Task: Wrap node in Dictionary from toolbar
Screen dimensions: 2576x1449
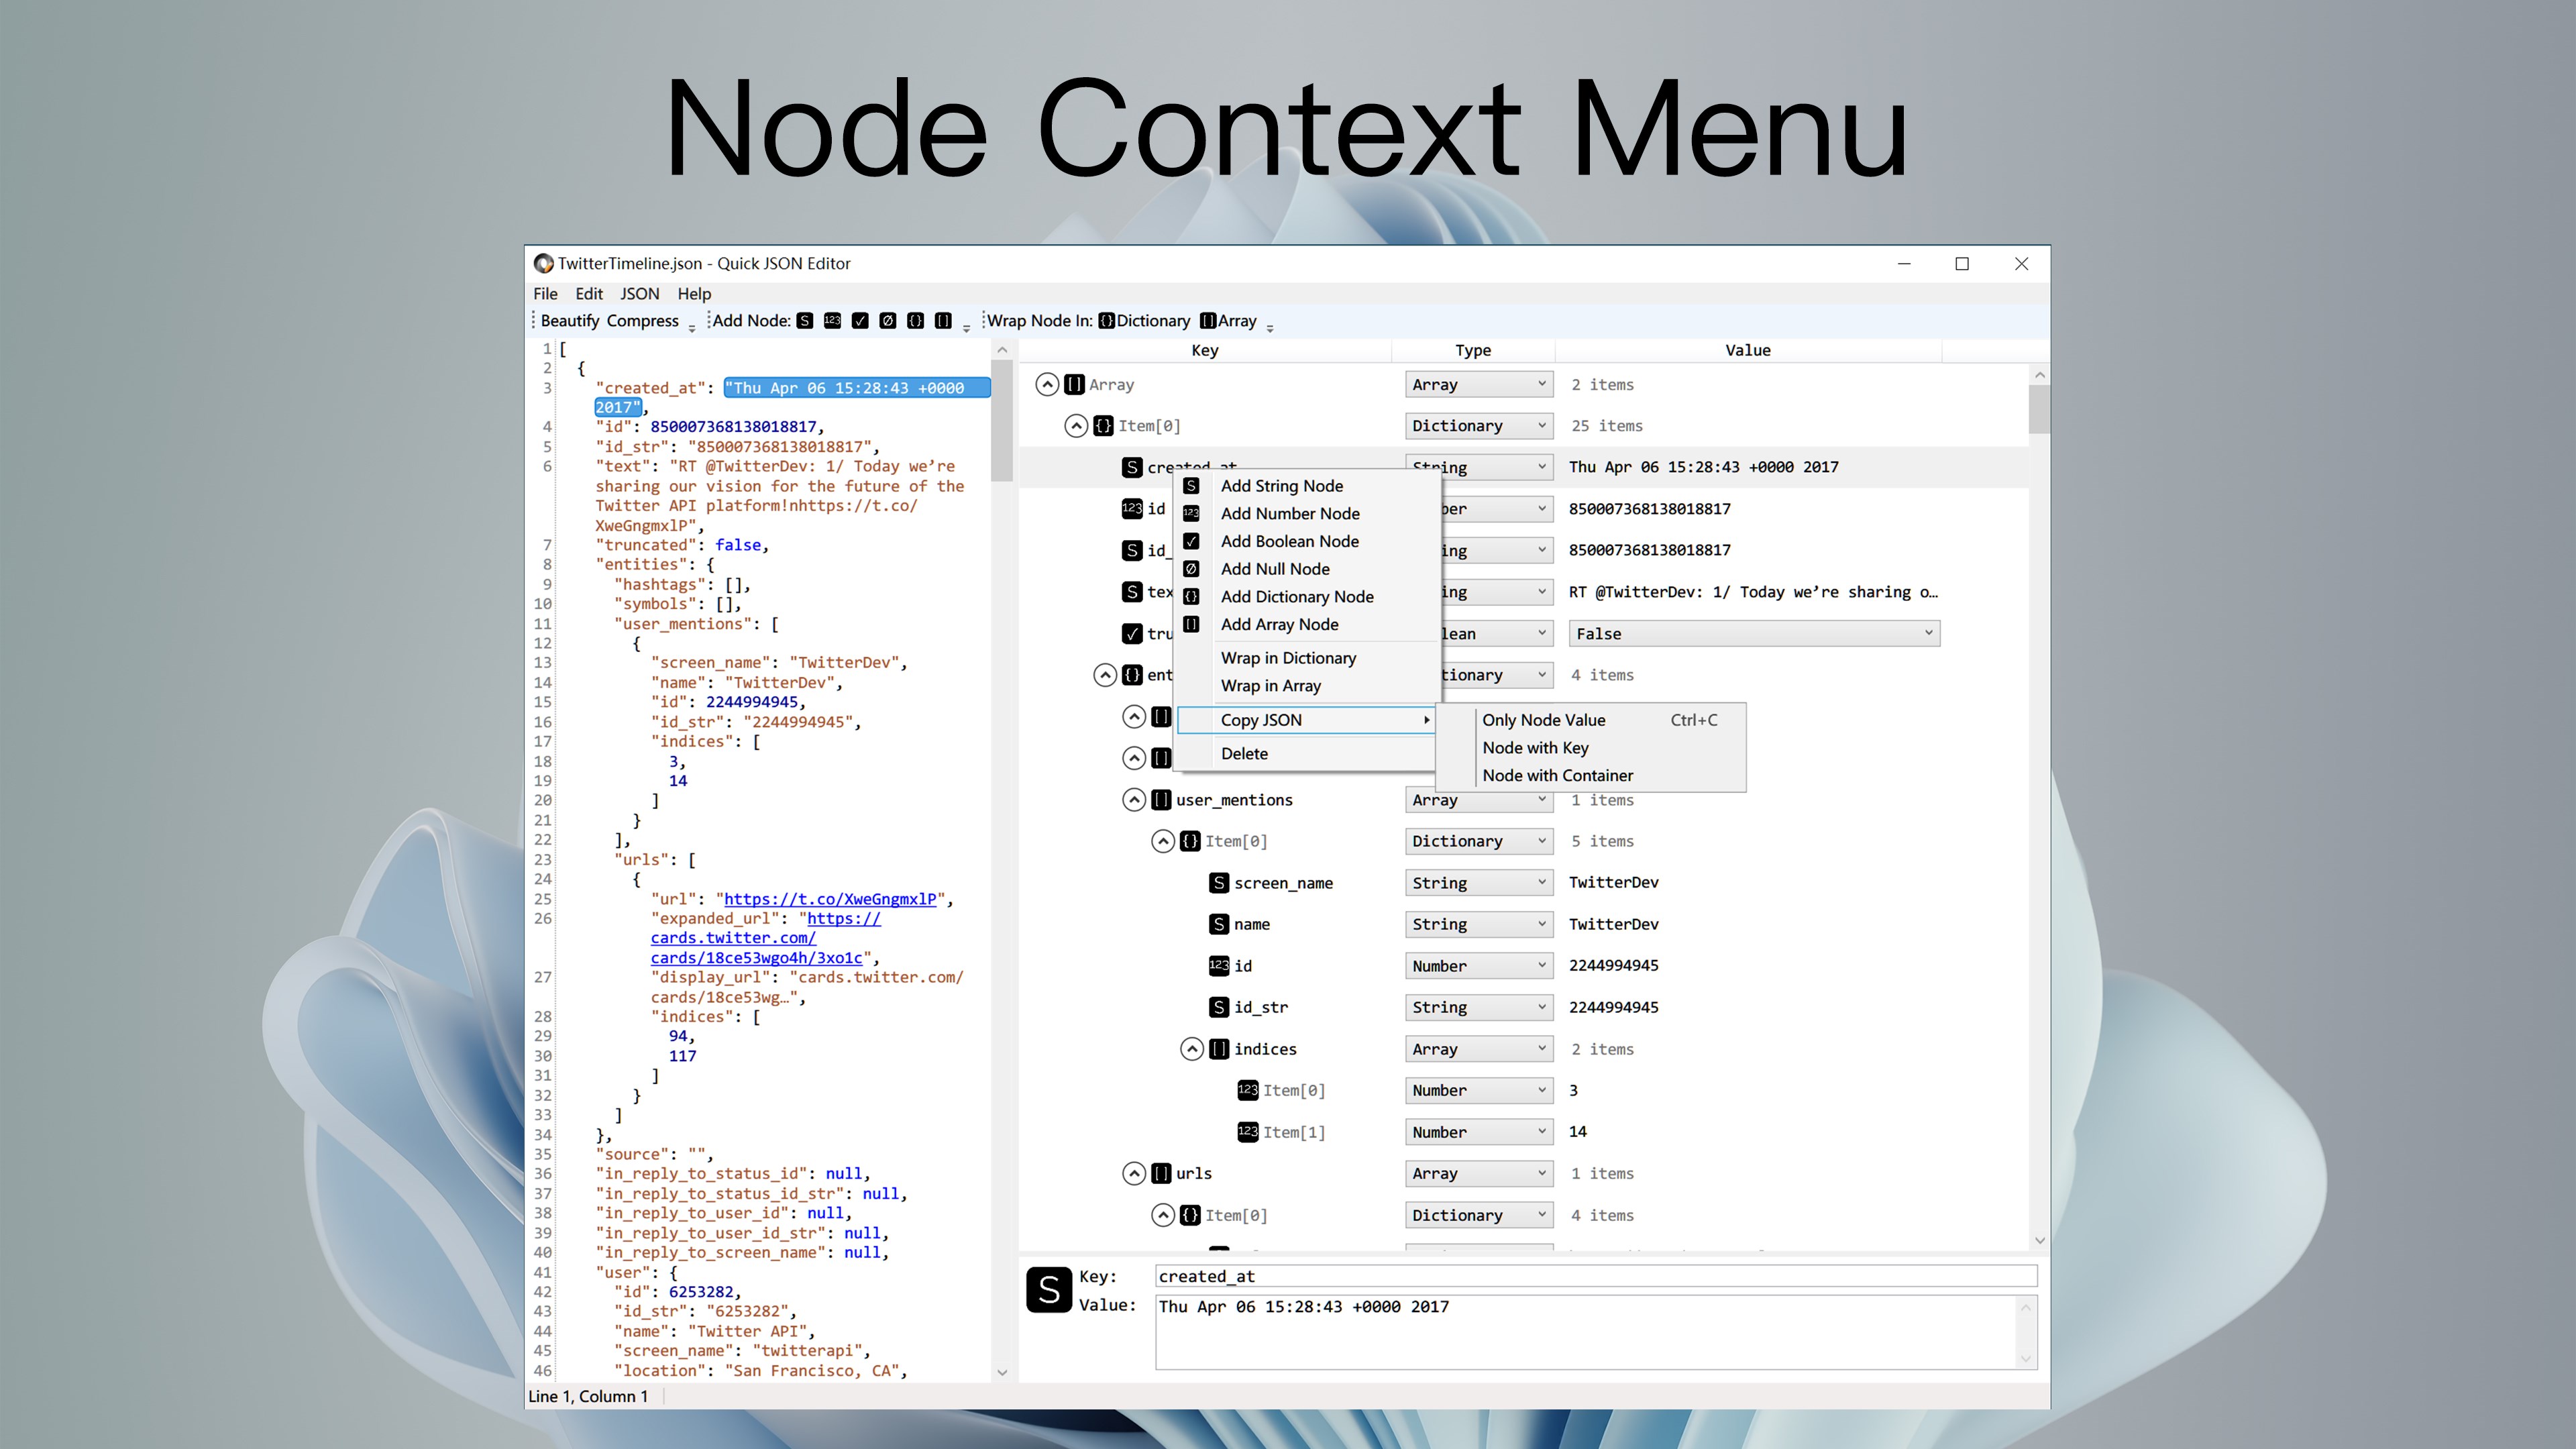Action: tap(1144, 321)
